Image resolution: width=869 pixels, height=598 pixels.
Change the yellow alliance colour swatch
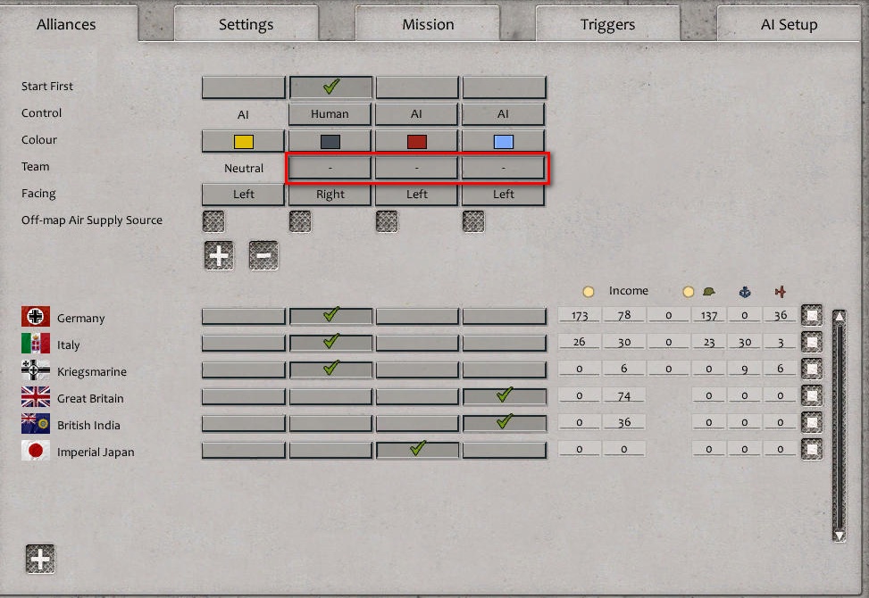243,141
